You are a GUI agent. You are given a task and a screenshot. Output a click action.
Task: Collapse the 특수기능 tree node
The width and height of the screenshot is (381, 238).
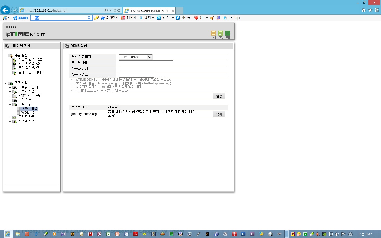tap(10, 104)
